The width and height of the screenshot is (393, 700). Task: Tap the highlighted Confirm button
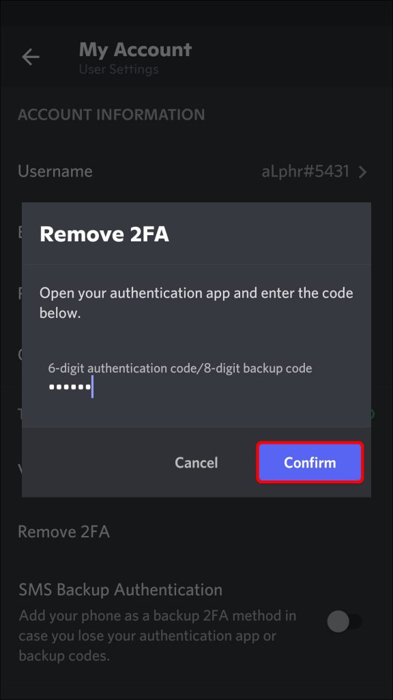point(309,463)
